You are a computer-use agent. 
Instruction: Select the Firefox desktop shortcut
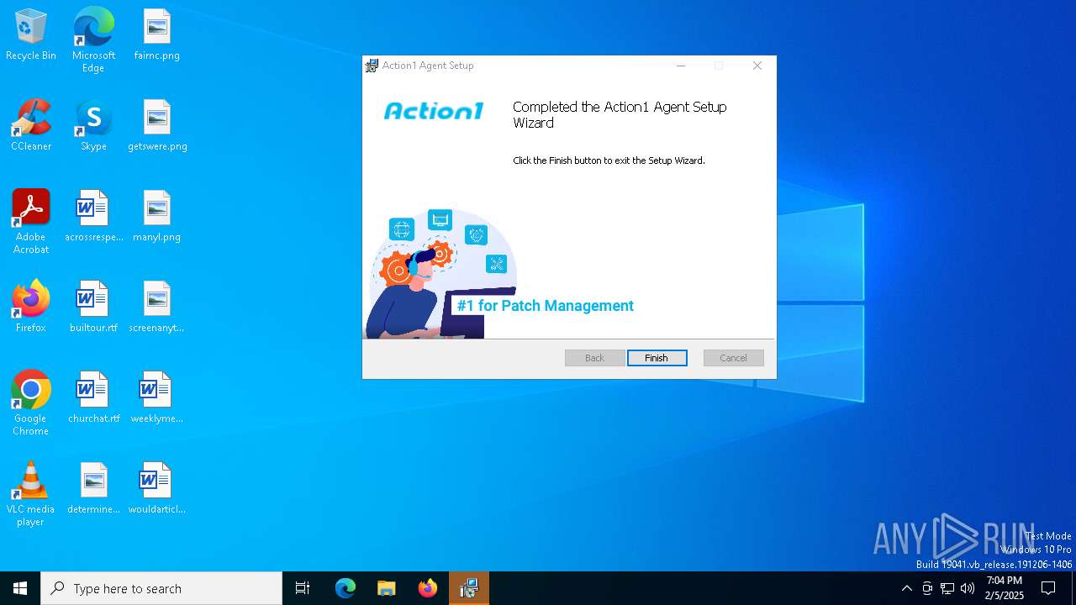click(31, 308)
